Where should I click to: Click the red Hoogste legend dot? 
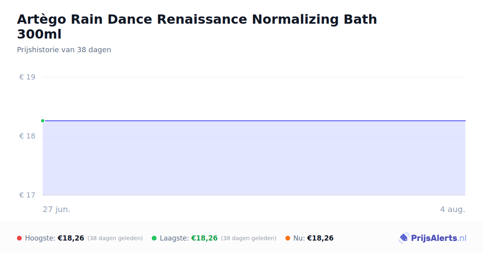pyautogui.click(x=19, y=238)
